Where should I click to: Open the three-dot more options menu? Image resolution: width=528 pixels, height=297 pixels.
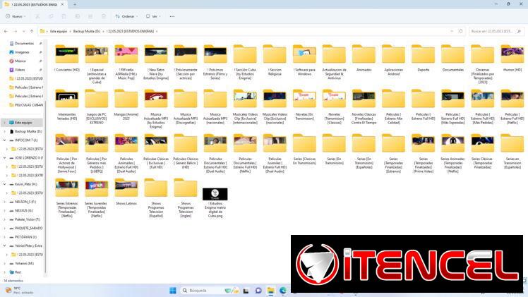[172, 16]
